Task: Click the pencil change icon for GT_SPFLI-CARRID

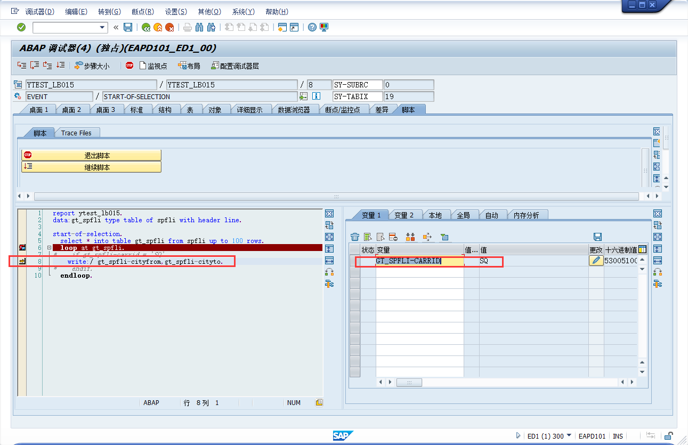Action: tap(596, 261)
